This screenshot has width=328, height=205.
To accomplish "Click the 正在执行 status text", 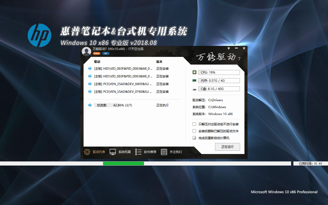I will (162, 105).
